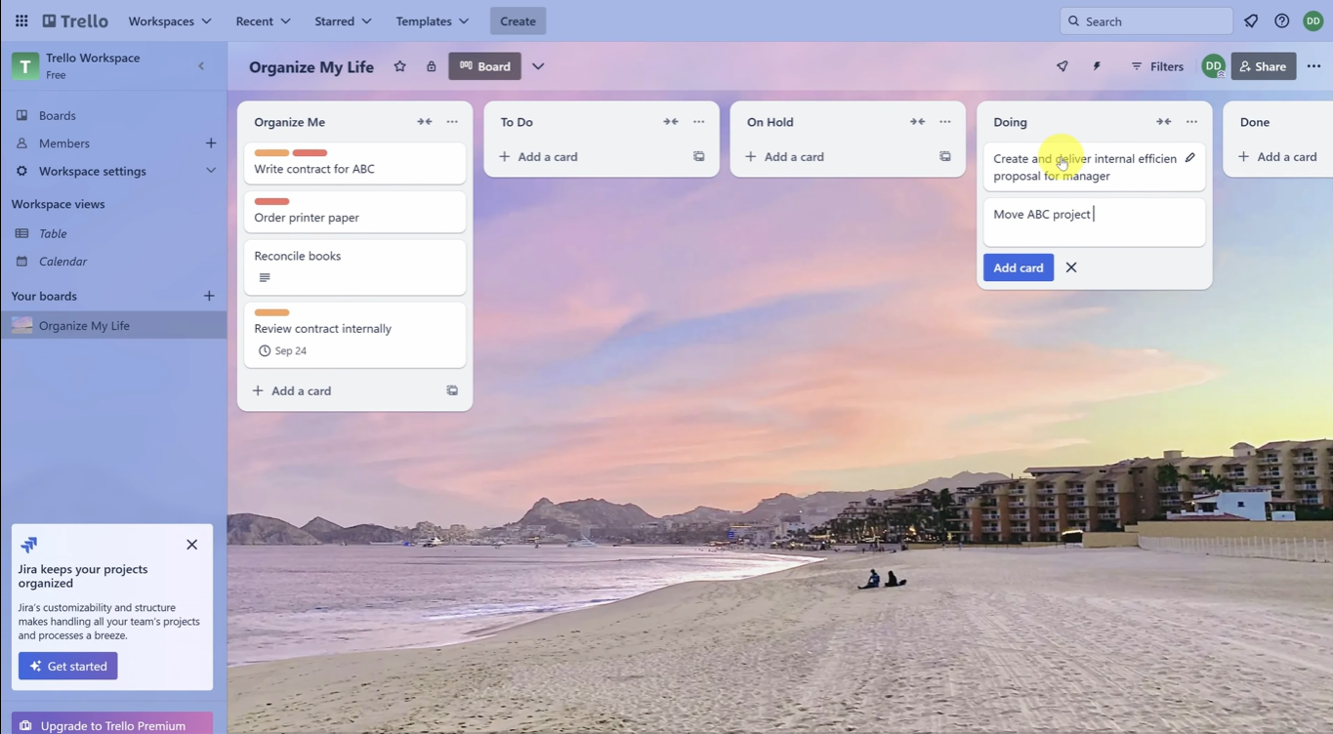Click the Trello logo home link
Screen dimensions: 1333x734
click(x=75, y=20)
